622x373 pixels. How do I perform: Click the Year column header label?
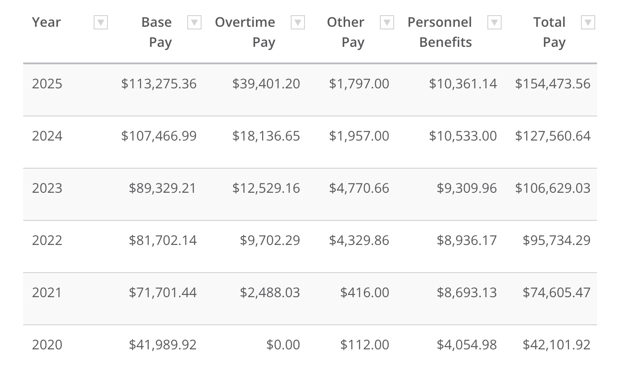(x=46, y=22)
